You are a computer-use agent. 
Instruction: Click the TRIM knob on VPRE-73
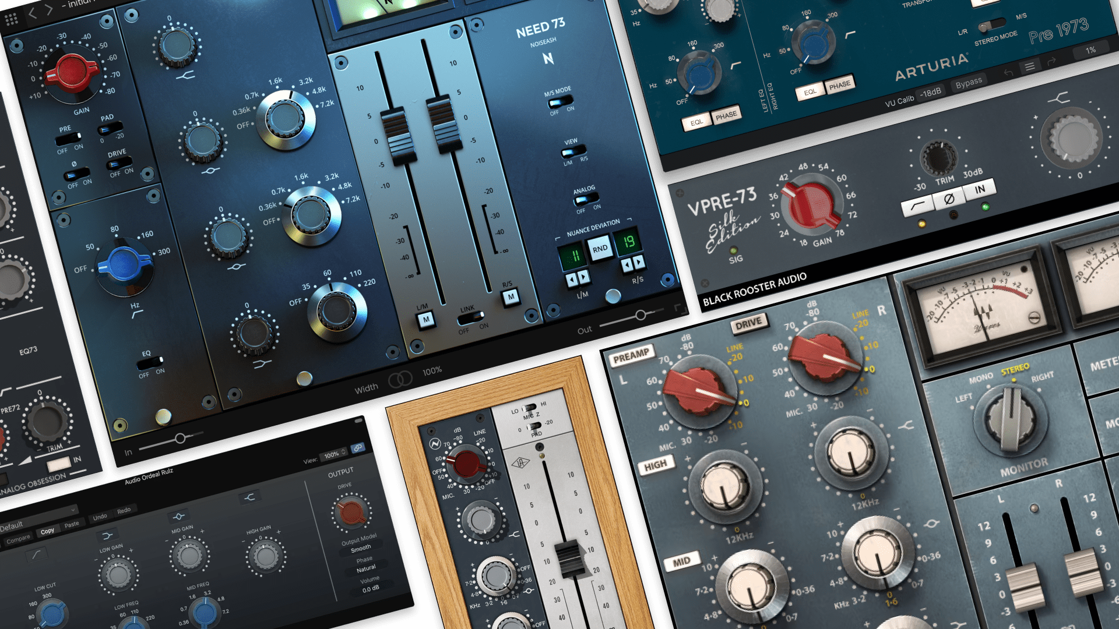pos(938,158)
